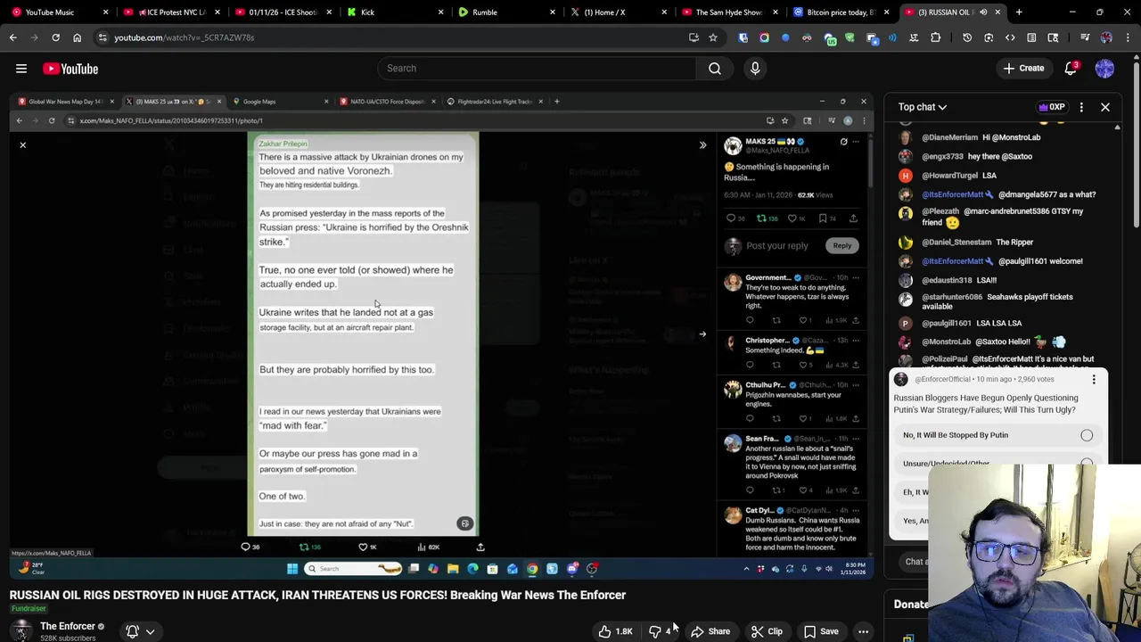The image size is (1141, 642).
Task: Switch to The Sam Hyde Show tab
Action: coord(728,12)
